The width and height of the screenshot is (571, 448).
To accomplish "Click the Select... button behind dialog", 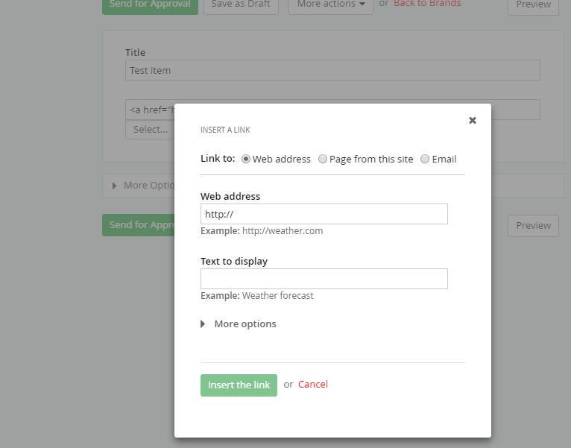I will (x=150, y=130).
